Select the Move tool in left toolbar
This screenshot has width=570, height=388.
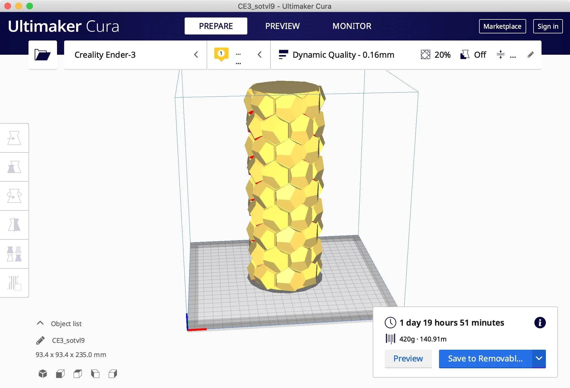[x=14, y=138]
